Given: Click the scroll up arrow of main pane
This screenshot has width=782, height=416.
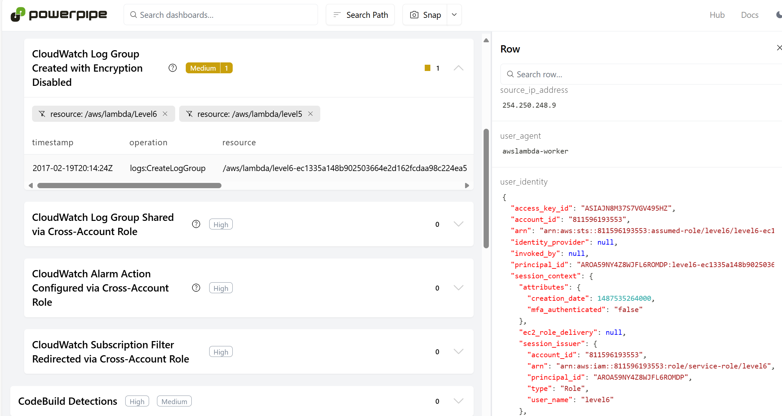Looking at the screenshot, I should [486, 40].
